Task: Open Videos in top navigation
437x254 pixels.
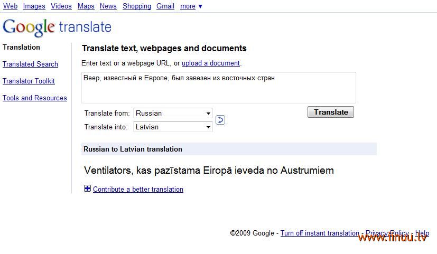Action: coord(61,6)
